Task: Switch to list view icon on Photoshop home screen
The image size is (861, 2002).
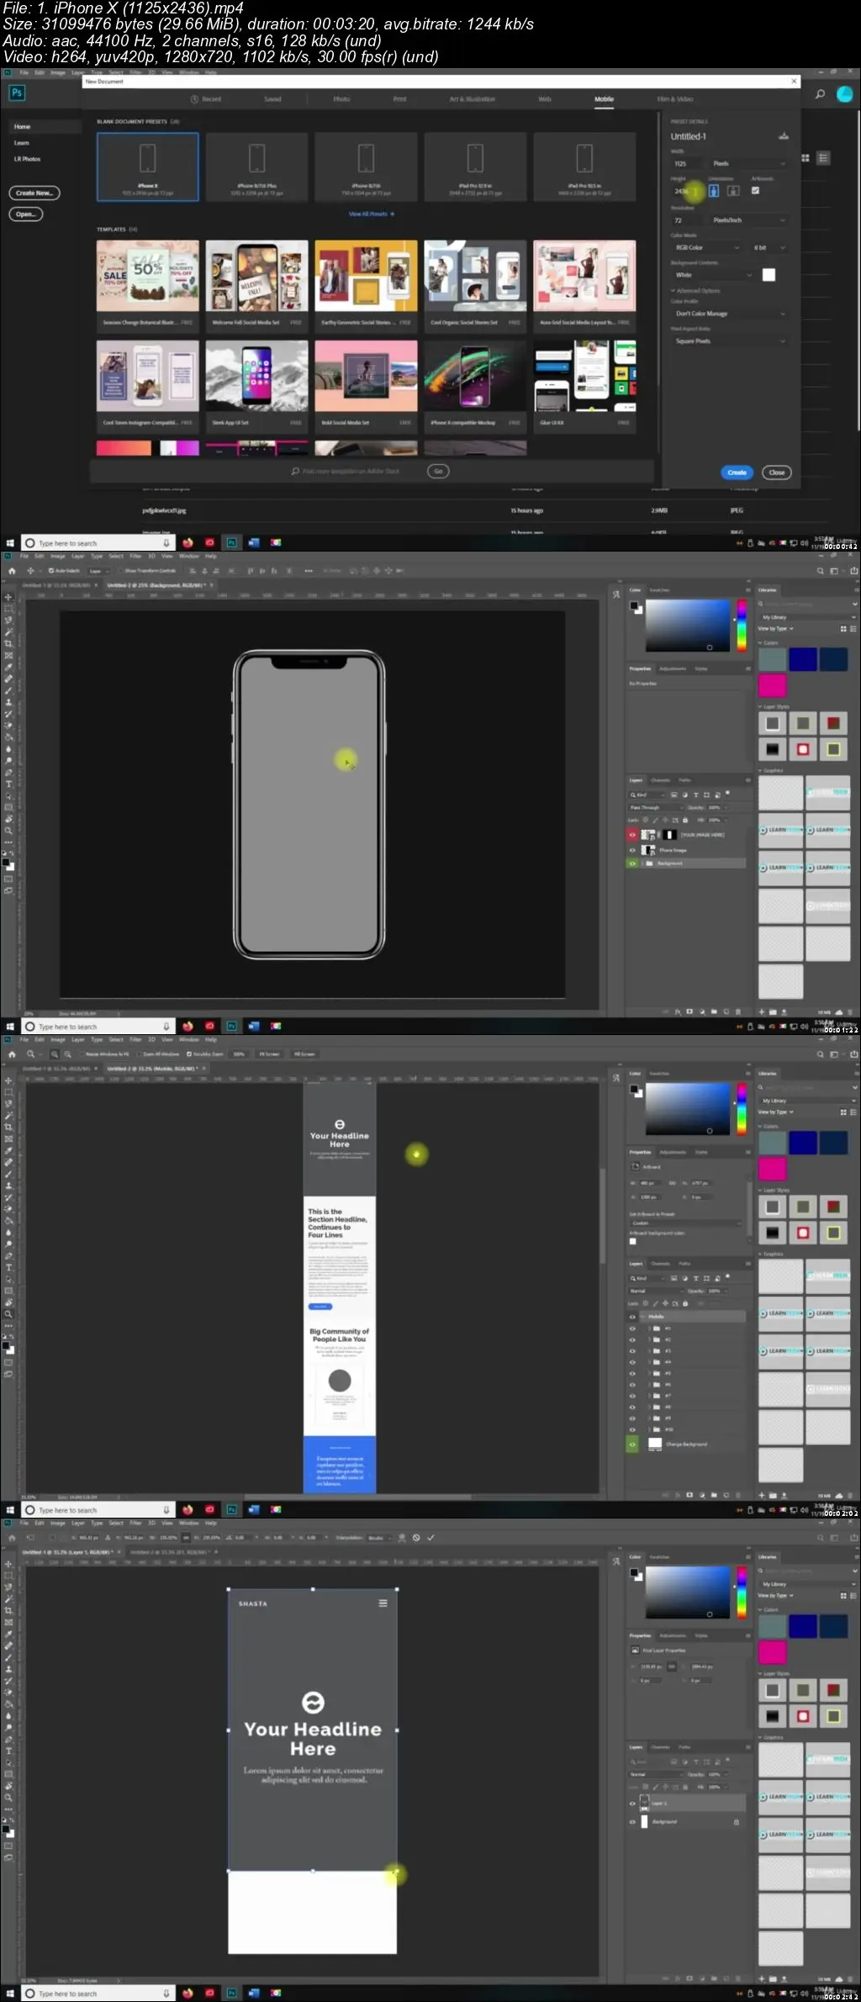Action: (823, 158)
